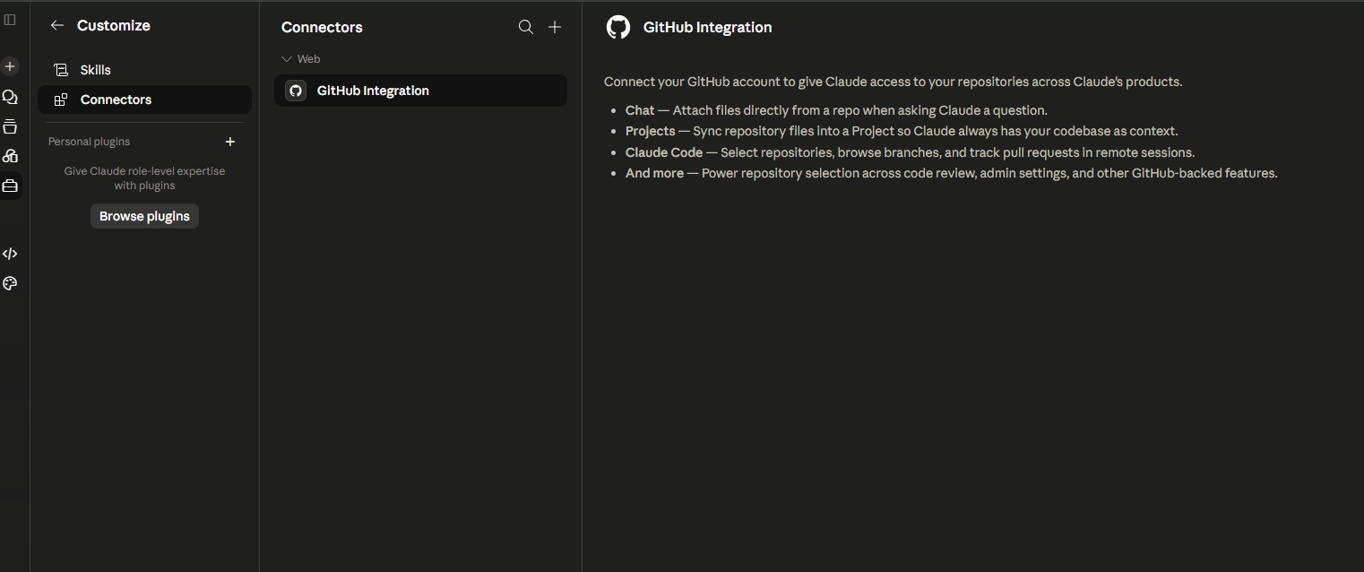
Task: Open the palette icon in the rail
Action: click(x=10, y=283)
